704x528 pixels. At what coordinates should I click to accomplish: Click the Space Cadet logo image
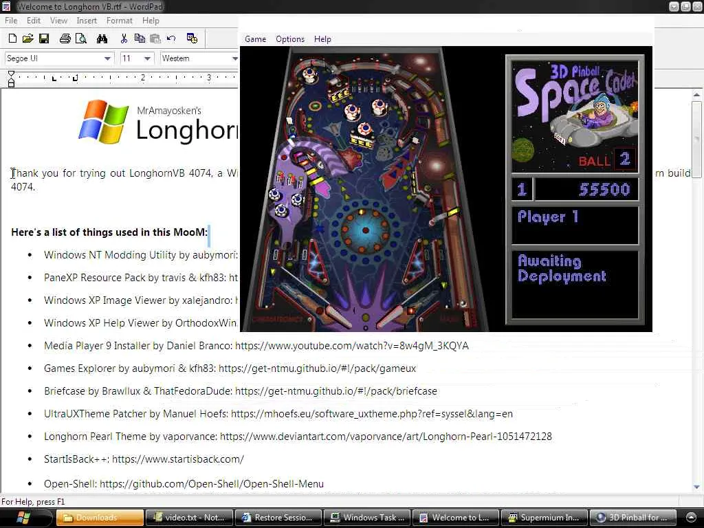[575, 115]
